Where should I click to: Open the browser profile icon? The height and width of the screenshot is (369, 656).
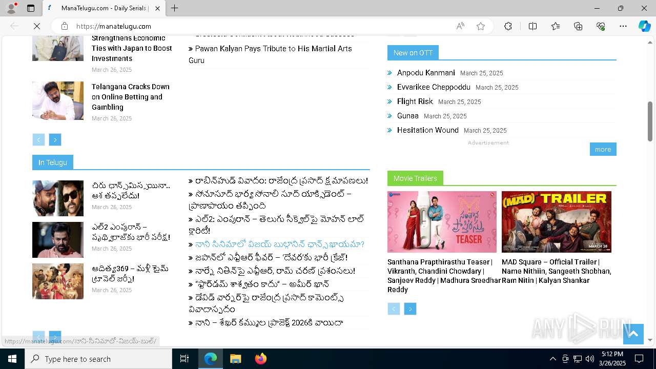(11, 8)
